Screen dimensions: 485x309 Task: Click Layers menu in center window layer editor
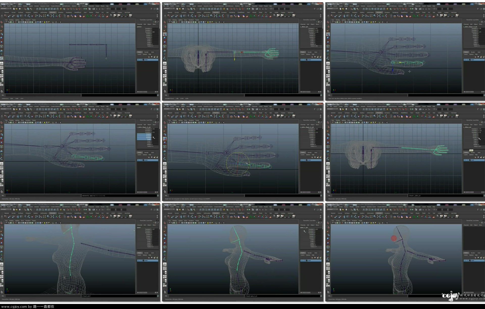[x=303, y=155]
